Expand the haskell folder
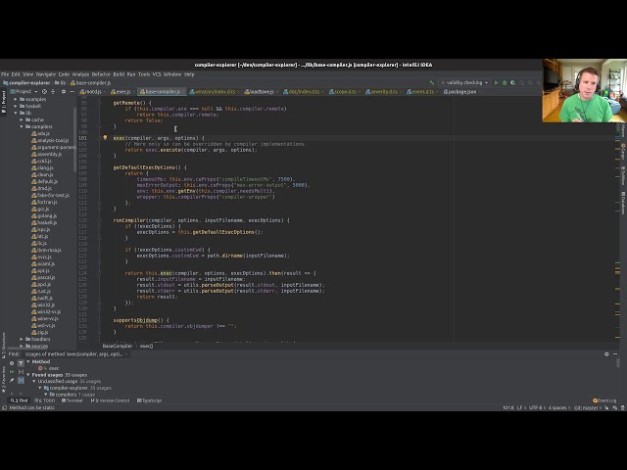Viewport: 627px width, 470px height. 16,106
